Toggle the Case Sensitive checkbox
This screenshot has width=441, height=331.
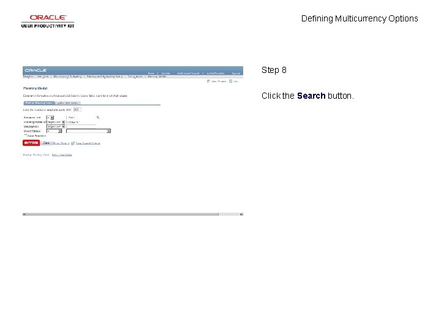(26, 135)
